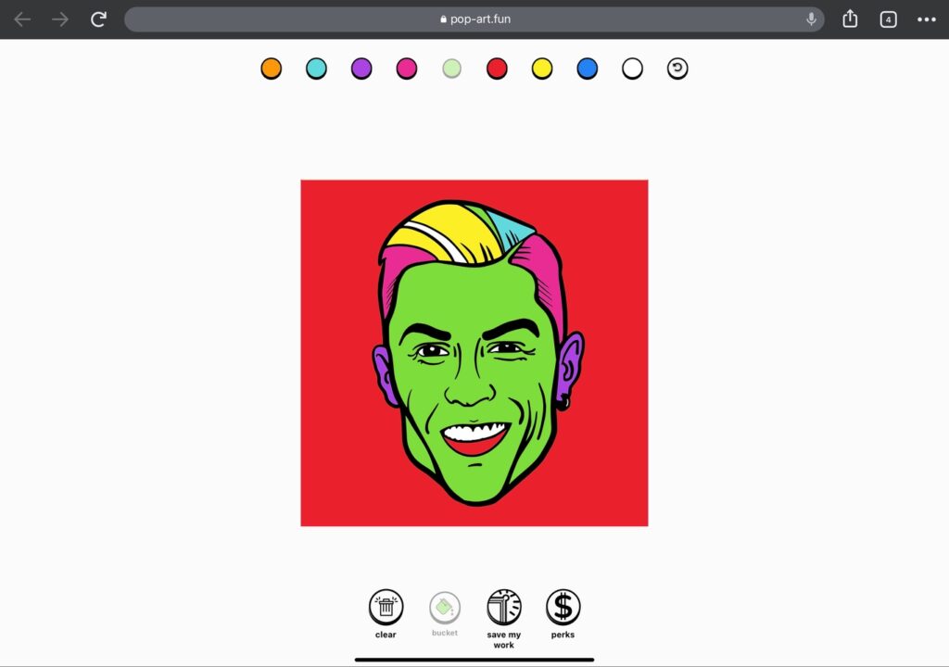Viewport: 949px width, 667px height.
Task: Click the purple ear with the earring
Action: [x=569, y=366]
